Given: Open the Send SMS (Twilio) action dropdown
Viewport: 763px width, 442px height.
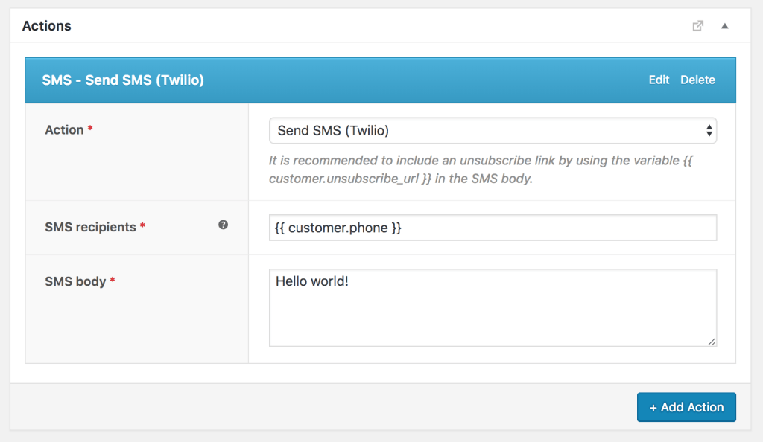Looking at the screenshot, I should pos(492,129).
